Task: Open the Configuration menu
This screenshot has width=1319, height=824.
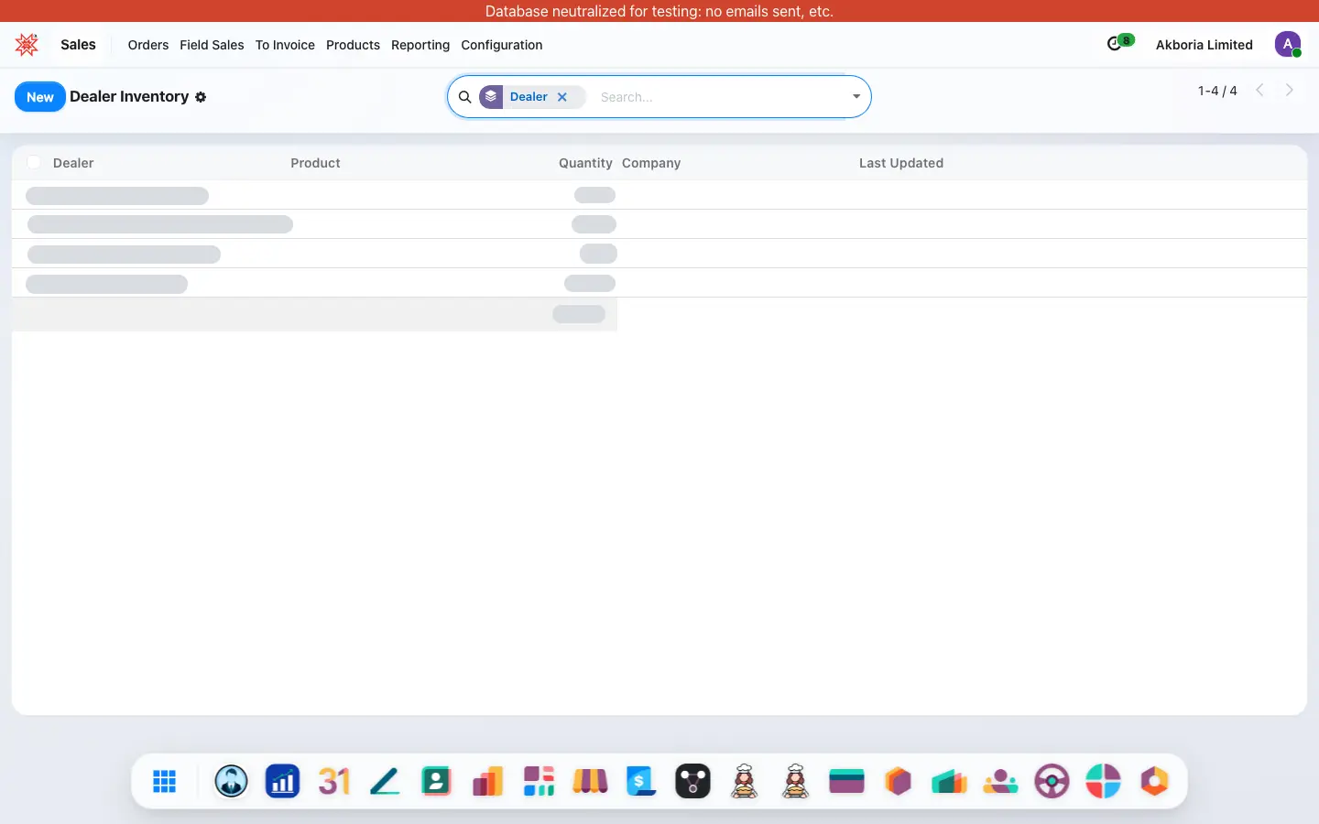Action: [502, 45]
